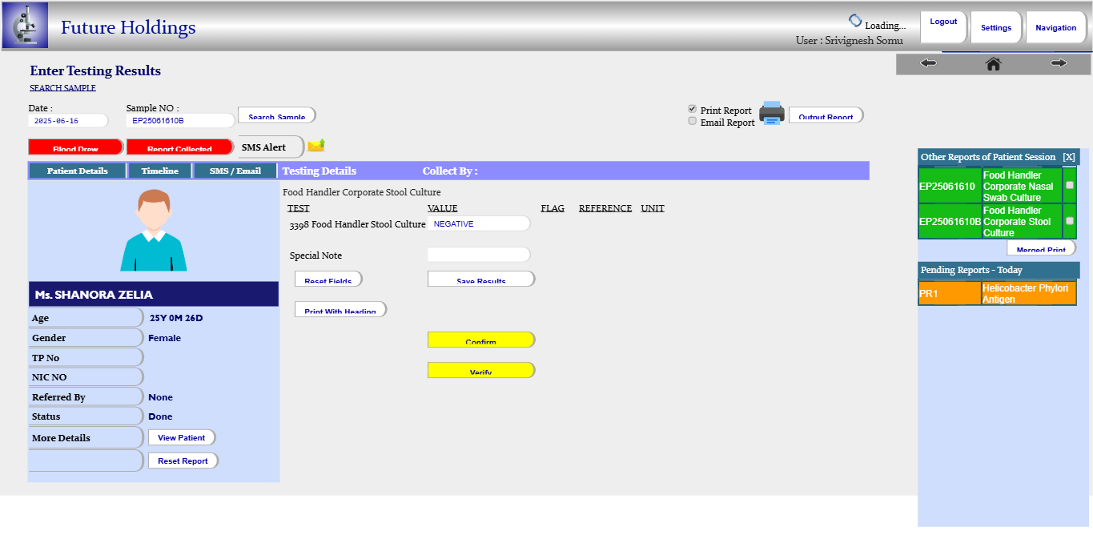
Task: Go to home via house icon
Action: [993, 63]
